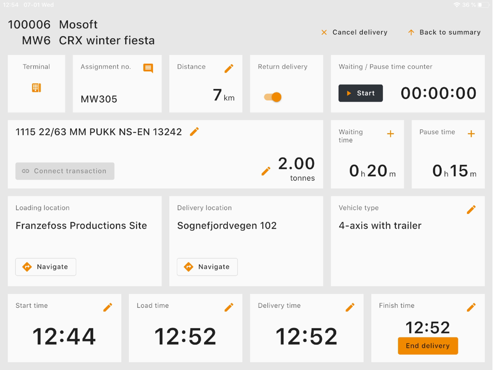
Task: Edit the Load time
Action: click(229, 307)
